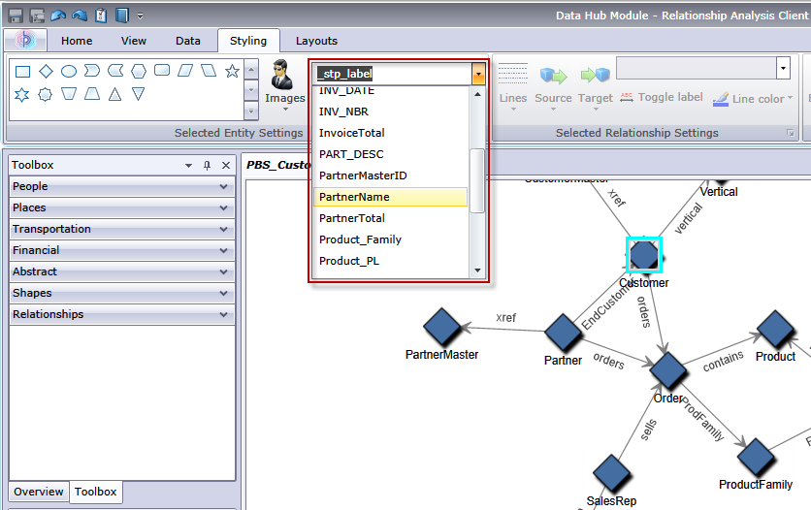Open the View ribbon tab
This screenshot has height=510, width=811.
pyautogui.click(x=134, y=41)
